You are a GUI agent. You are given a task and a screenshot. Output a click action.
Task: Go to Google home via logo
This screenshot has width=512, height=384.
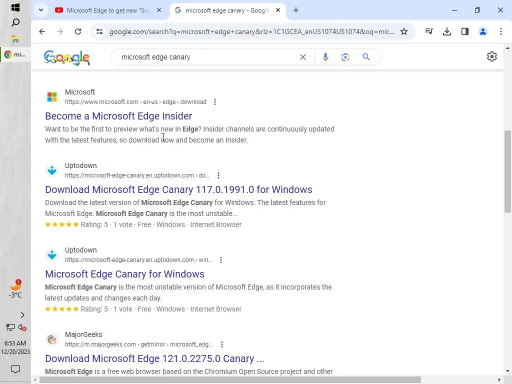pos(67,58)
